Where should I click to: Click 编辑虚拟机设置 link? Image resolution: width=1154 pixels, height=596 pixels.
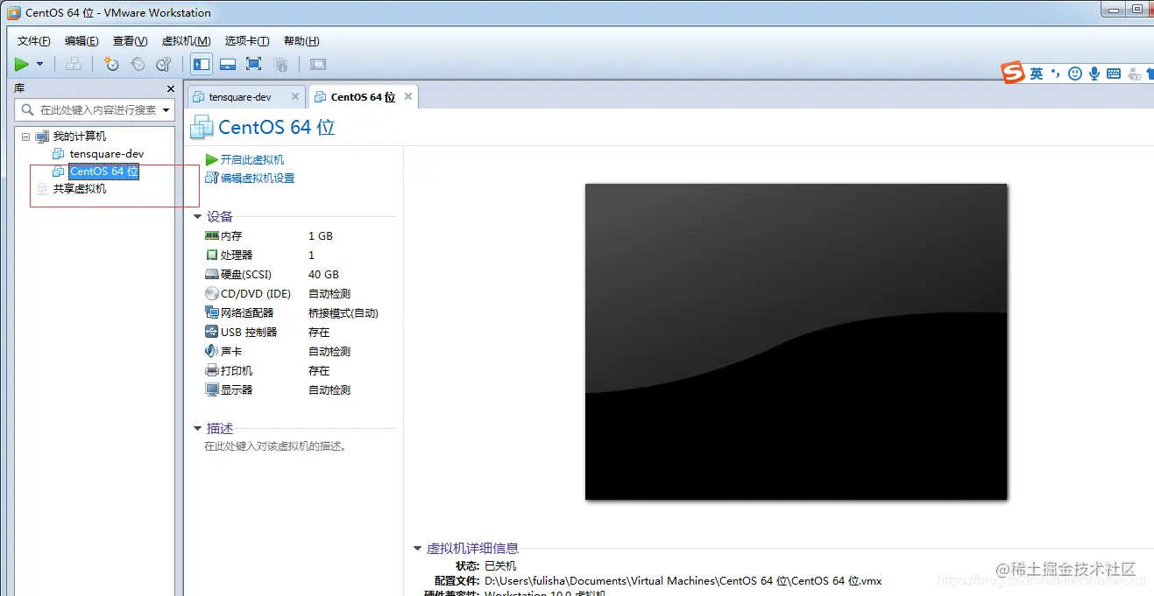point(258,179)
